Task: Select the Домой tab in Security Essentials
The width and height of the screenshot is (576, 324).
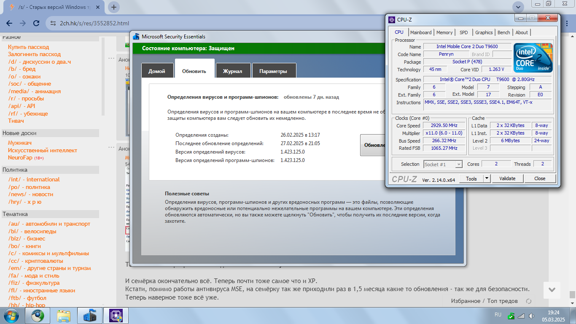Action: point(157,71)
